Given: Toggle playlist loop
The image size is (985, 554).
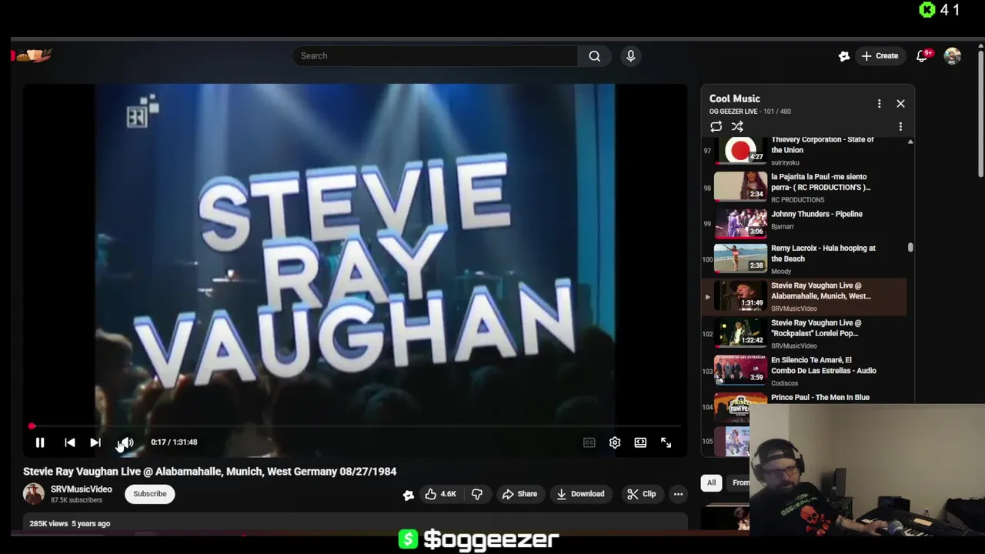Looking at the screenshot, I should (716, 126).
